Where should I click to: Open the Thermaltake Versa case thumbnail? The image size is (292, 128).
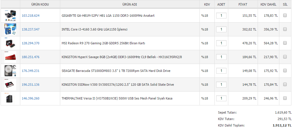click(x=10, y=98)
